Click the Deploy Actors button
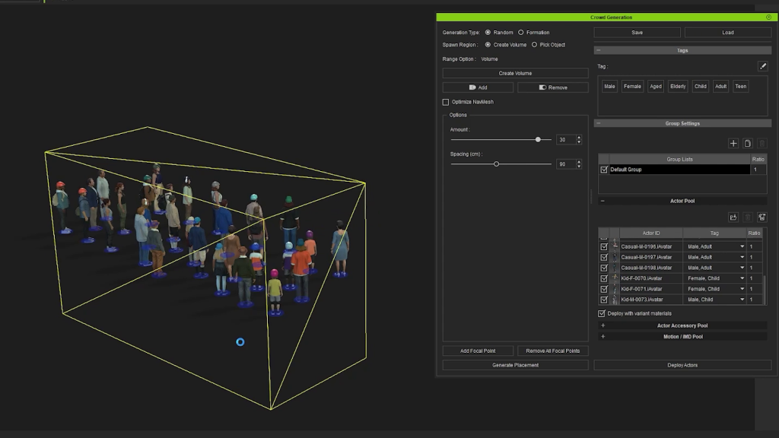 click(x=682, y=365)
